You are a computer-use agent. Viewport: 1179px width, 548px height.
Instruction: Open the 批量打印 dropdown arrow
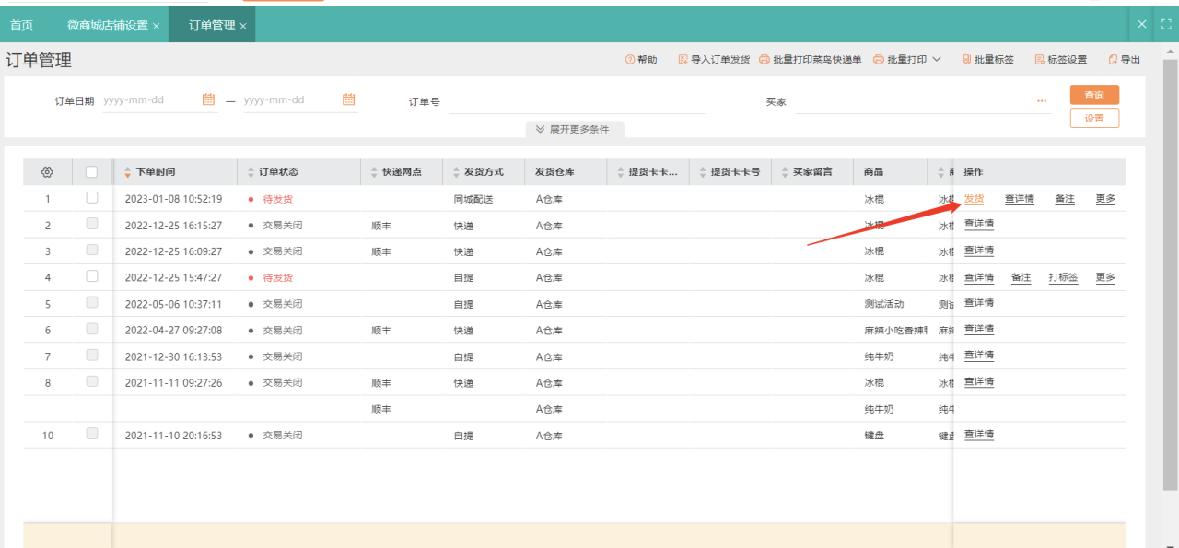pyautogui.click(x=937, y=60)
